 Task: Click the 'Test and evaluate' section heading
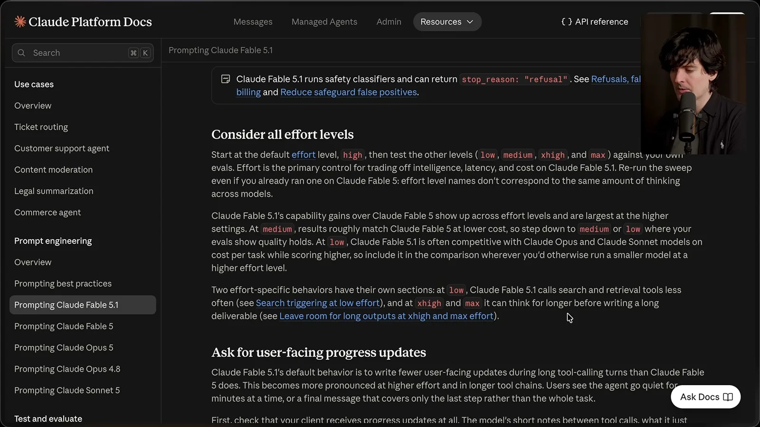48,419
